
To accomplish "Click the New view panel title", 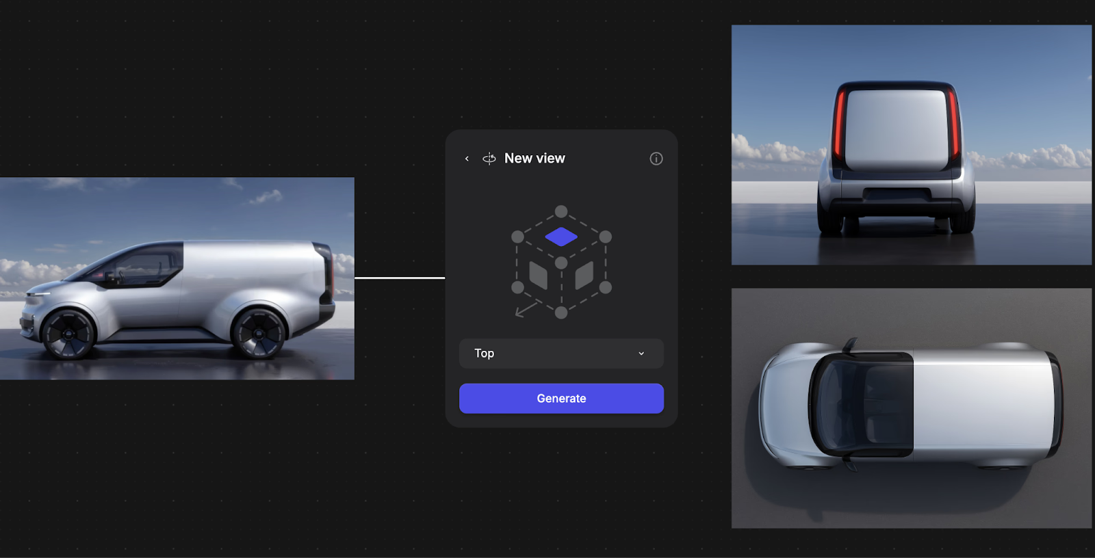I will click(534, 159).
